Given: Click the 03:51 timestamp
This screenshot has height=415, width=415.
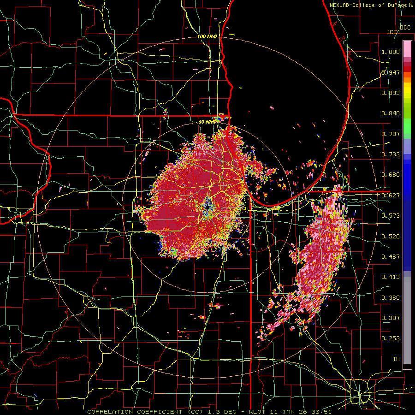Looking at the screenshot, I should coord(320,412).
